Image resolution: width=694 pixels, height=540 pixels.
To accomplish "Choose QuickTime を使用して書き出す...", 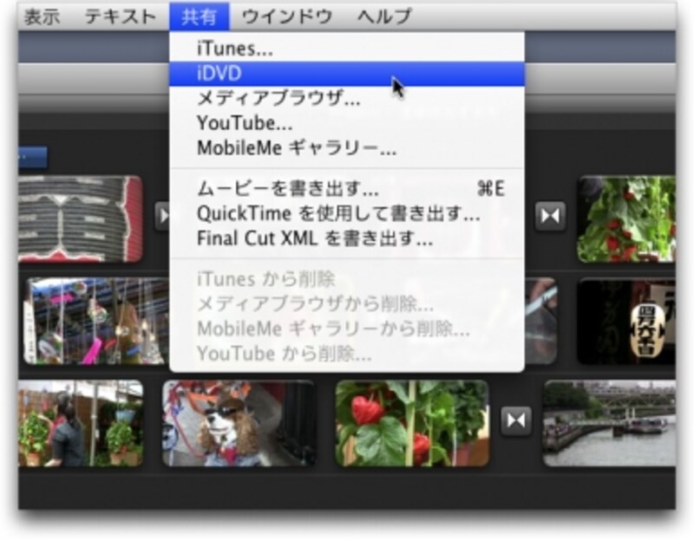I will [x=347, y=213].
